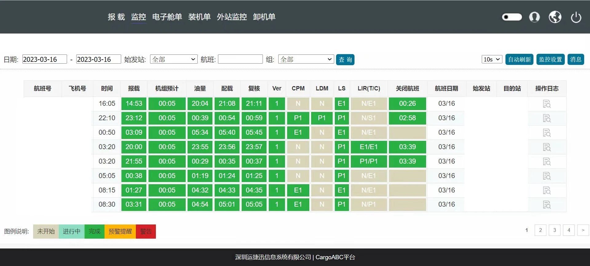Screen dimensions: 590x266
Task: Open the 电子舱单 menu item
Action: [167, 17]
